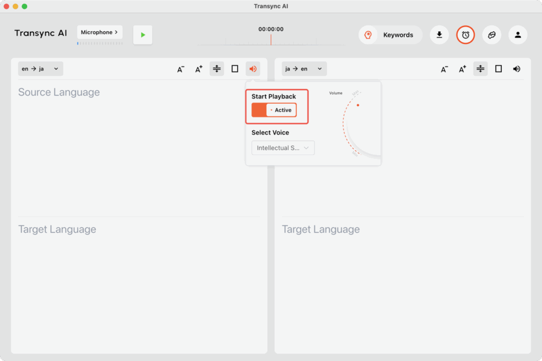The height and width of the screenshot is (361, 542).
Task: Expand the en → ja language dropdown
Action: 40,69
